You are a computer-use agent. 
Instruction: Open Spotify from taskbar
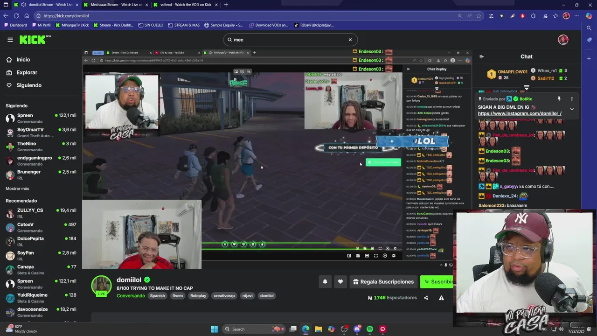pyautogui.click(x=370, y=329)
